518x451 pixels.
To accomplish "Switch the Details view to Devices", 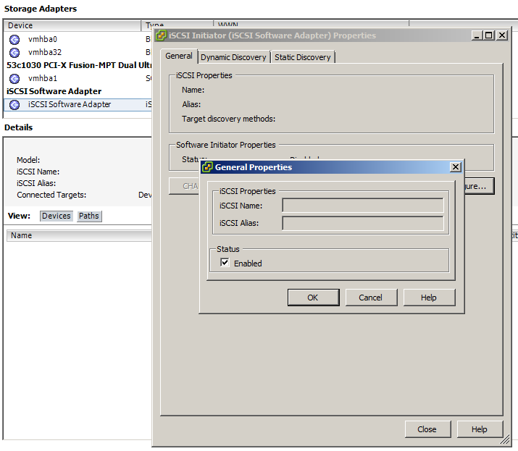I will pos(56,216).
